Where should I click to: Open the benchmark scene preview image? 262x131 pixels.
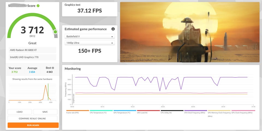[190, 32]
